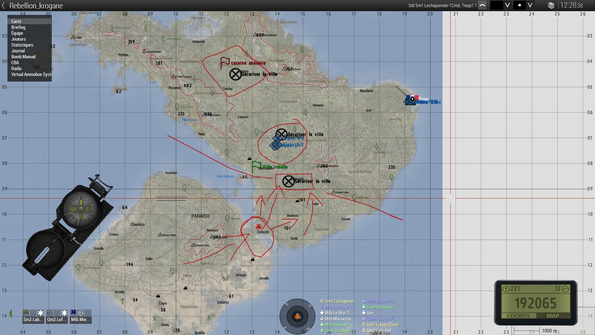Click the PARAISO map label

200,216
